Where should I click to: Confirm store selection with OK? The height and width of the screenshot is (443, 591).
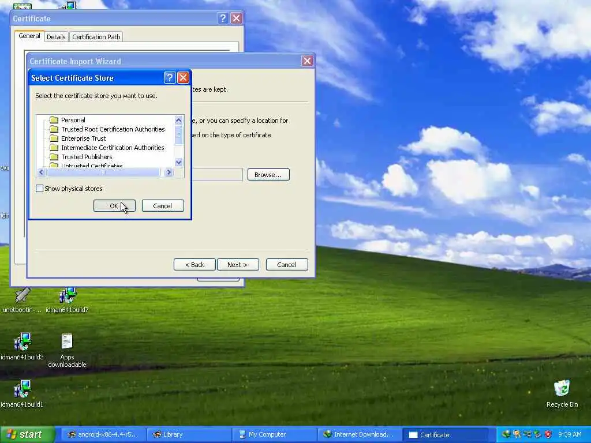(x=114, y=206)
